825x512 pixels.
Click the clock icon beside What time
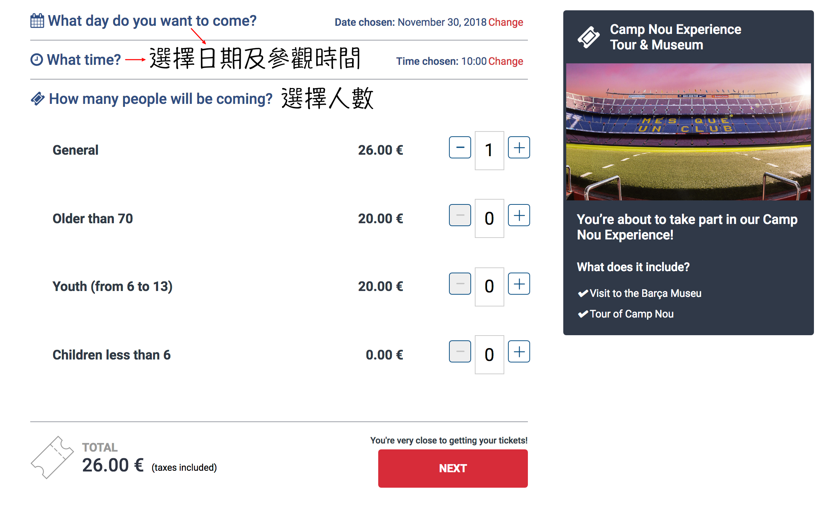pos(36,60)
